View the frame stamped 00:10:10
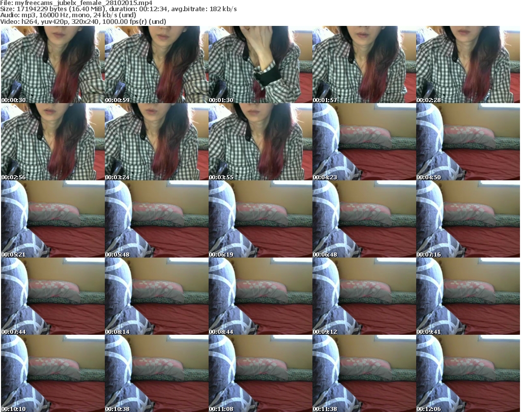The image size is (521, 412). tap(53, 373)
